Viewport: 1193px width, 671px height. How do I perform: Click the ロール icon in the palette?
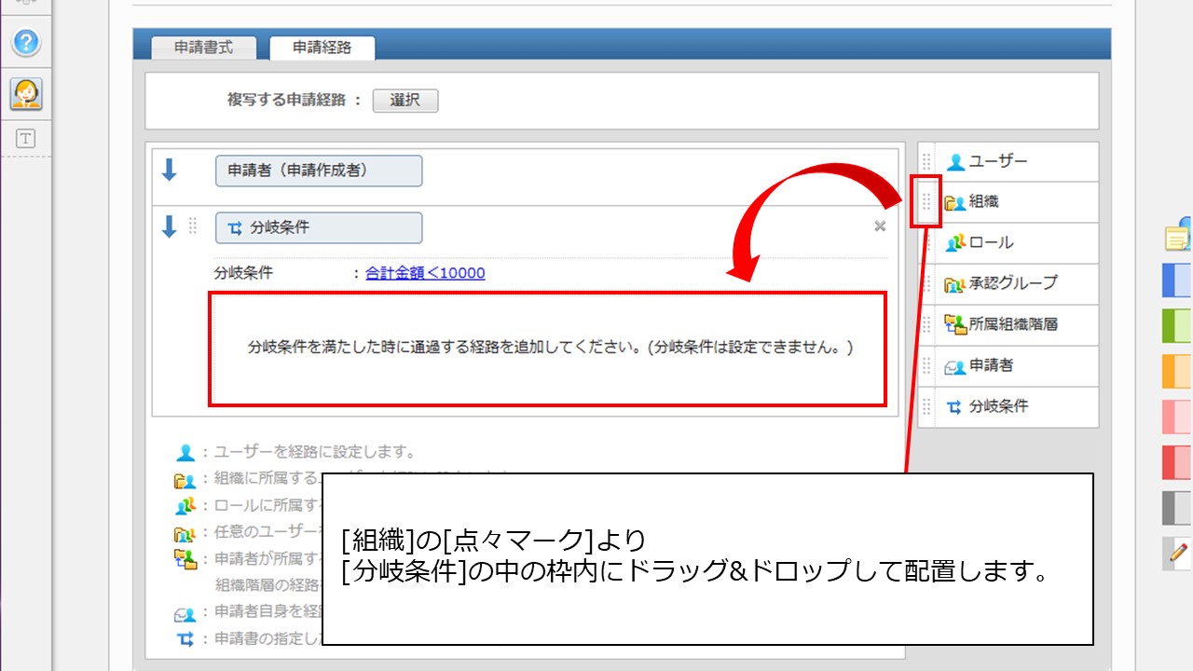pyautogui.click(x=955, y=242)
